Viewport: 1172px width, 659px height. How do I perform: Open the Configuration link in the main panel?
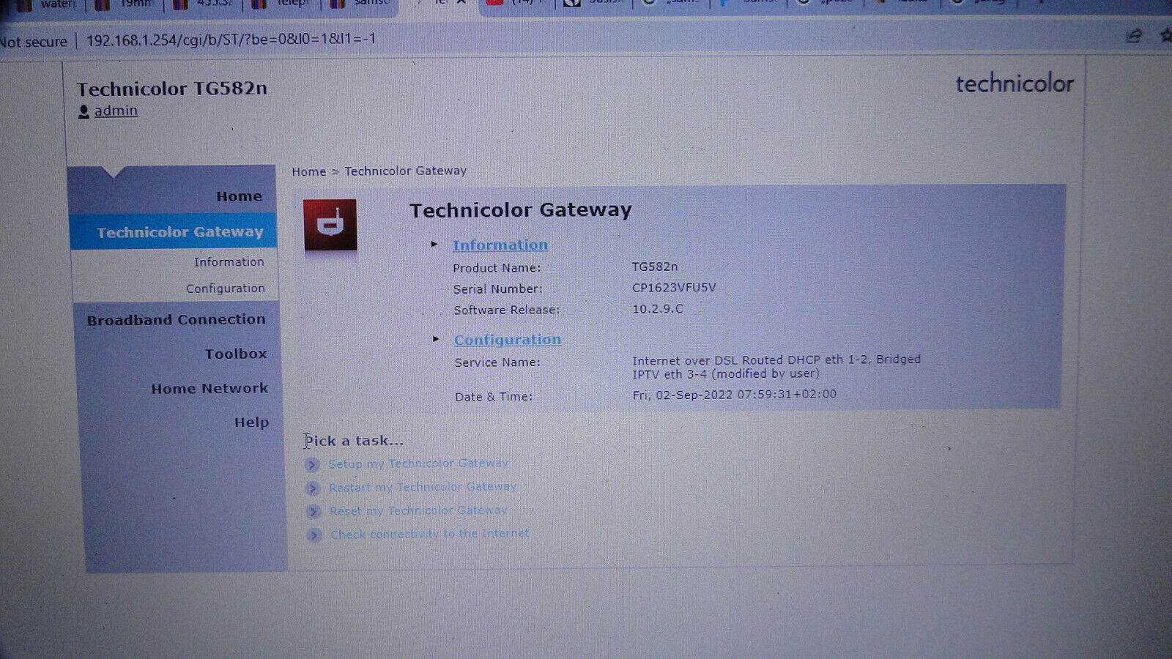[x=508, y=339]
